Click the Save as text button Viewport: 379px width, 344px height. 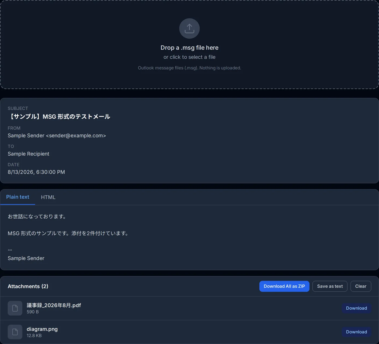tap(330, 286)
